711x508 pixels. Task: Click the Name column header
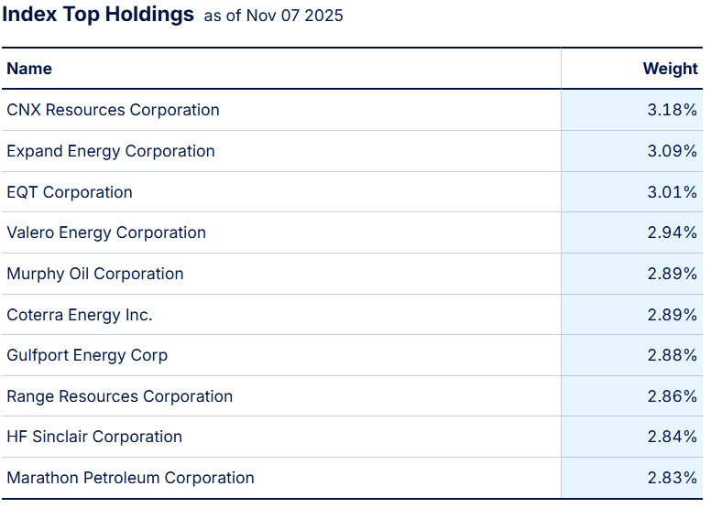29,69
